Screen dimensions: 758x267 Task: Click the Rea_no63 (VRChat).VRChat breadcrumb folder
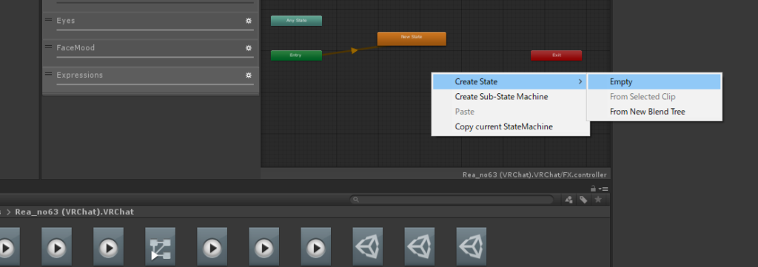pyautogui.click(x=75, y=212)
